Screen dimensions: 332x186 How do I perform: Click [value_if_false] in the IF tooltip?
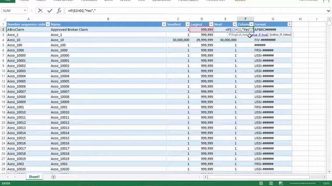(x=281, y=35)
